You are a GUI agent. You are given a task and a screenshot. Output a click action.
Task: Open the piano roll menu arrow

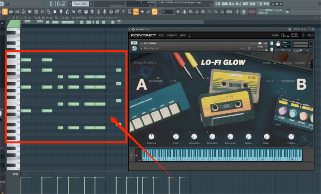9,18
